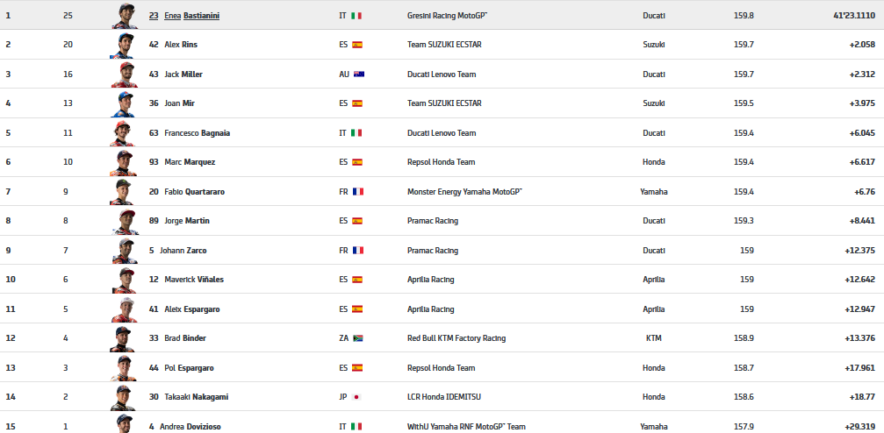Click Jack Miller's rider portrait
The image size is (884, 433).
[124, 75]
